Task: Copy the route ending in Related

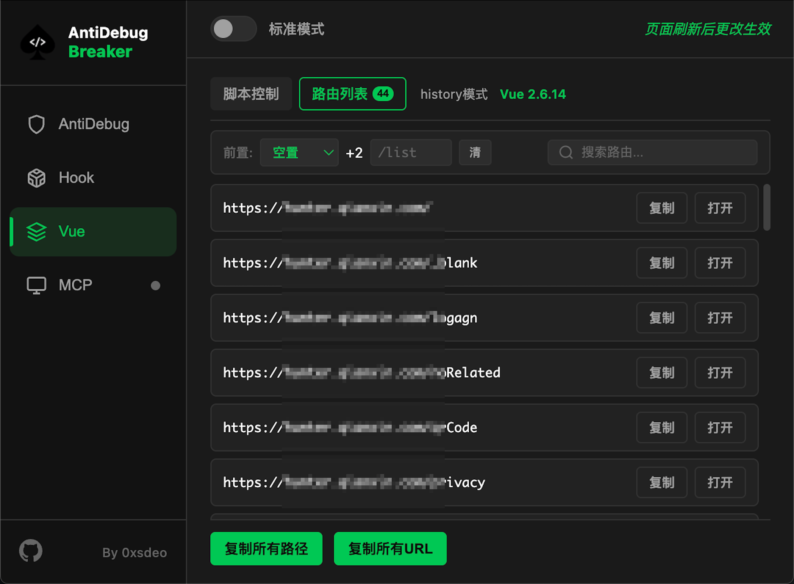Action: [662, 373]
